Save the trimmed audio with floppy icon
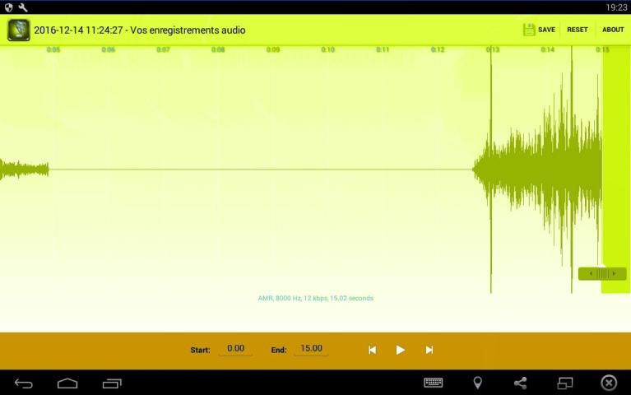631x395 pixels. pos(539,30)
